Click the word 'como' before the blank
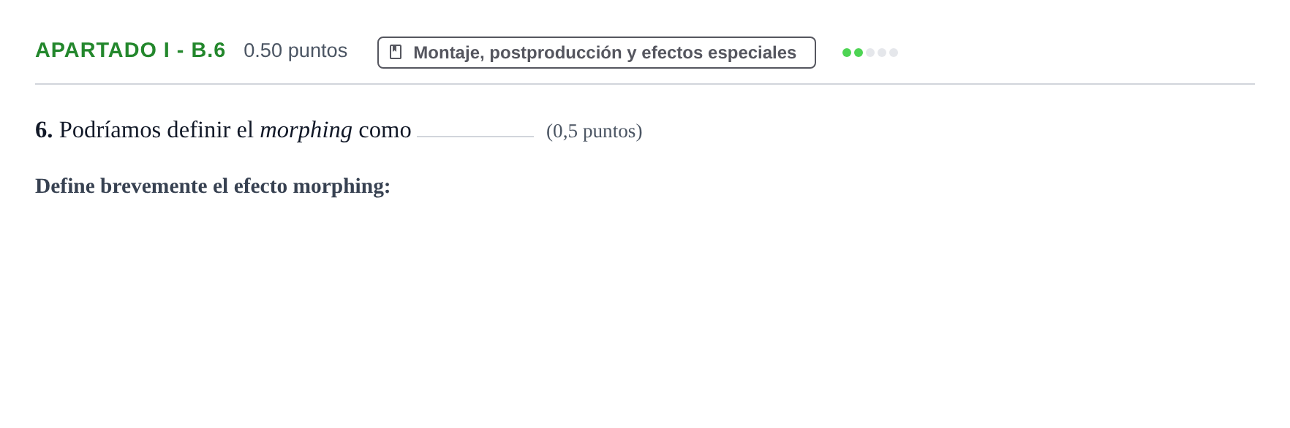This screenshot has width=1290, height=428. pyautogui.click(x=385, y=130)
